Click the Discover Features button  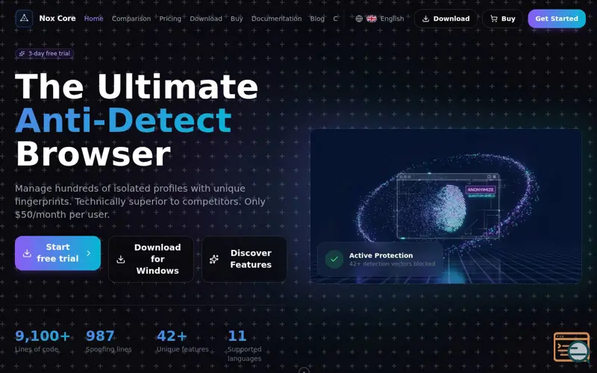[x=244, y=259]
